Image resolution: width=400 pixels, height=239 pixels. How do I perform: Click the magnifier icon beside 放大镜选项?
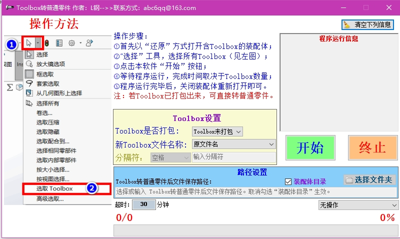point(29,64)
